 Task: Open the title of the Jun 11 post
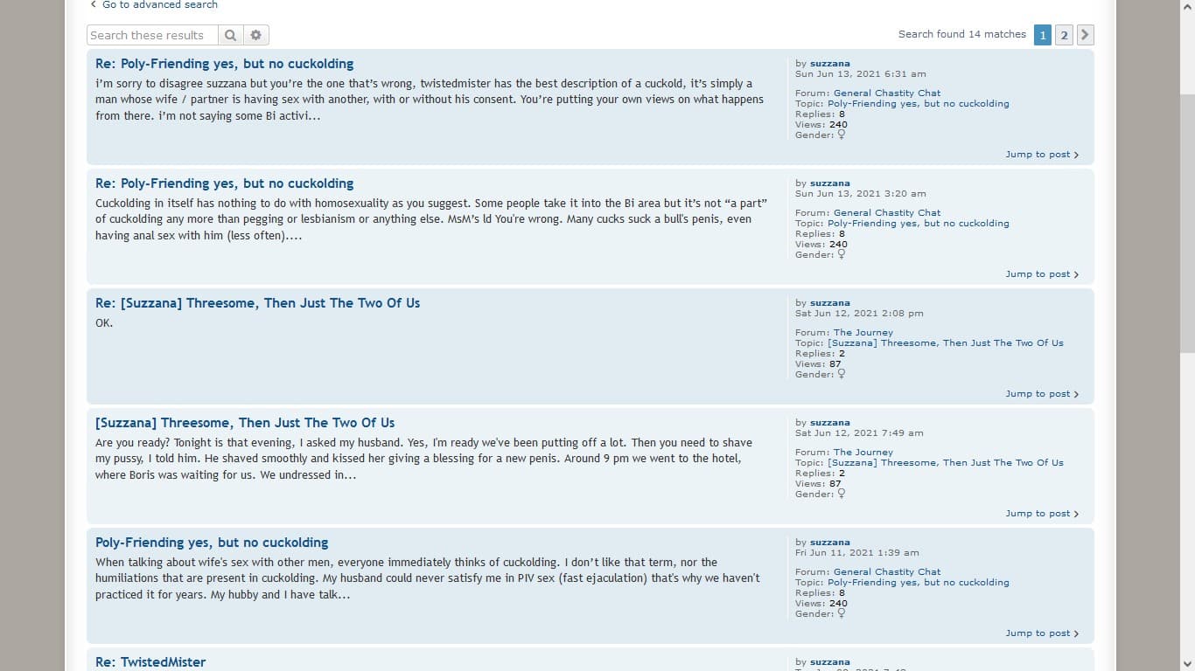pos(212,543)
